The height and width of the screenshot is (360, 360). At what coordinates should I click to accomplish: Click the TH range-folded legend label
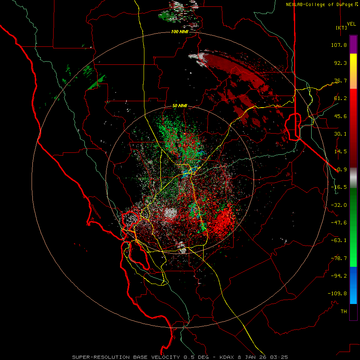point(344,312)
